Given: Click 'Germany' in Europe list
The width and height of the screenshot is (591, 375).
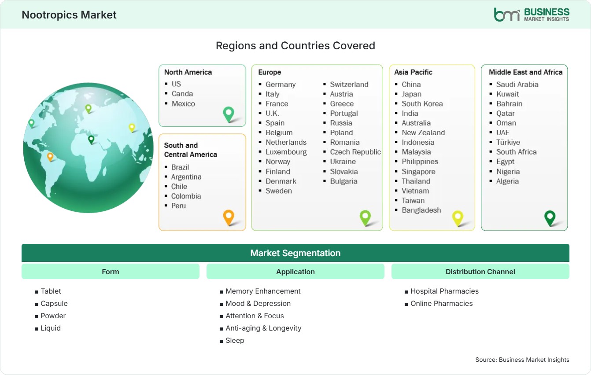Looking at the screenshot, I should click(x=281, y=84).
